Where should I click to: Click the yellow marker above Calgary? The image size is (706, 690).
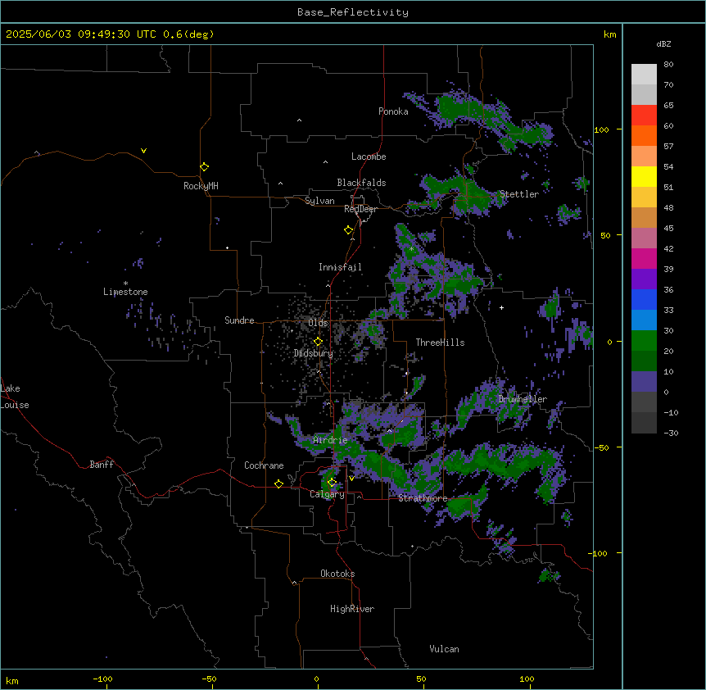pyautogui.click(x=332, y=483)
